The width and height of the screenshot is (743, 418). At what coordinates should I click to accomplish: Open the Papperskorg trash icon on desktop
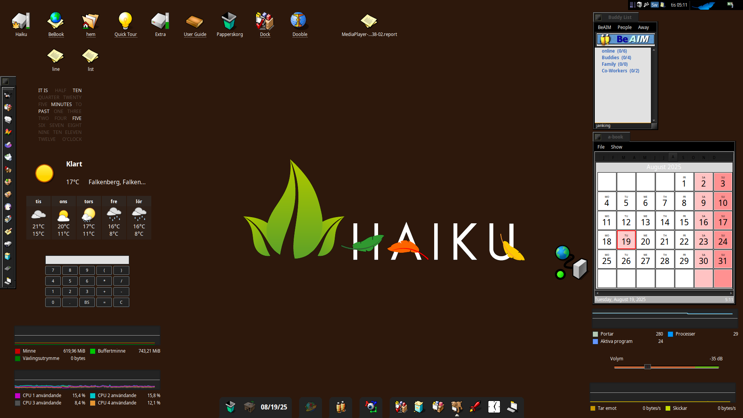(229, 22)
